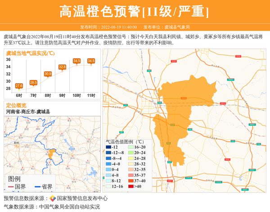Image resolution: width=270 pixels, height=212 pixels.
Task: Select the >40 red legend swatch
Action: coord(131,186)
